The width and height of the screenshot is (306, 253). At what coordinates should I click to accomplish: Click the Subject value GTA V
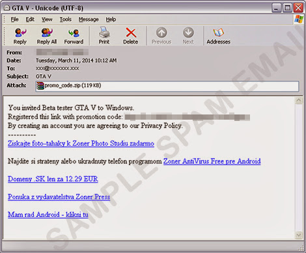click(x=44, y=77)
